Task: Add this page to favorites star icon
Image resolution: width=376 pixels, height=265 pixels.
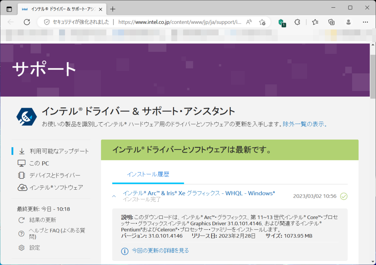Action: (262, 22)
